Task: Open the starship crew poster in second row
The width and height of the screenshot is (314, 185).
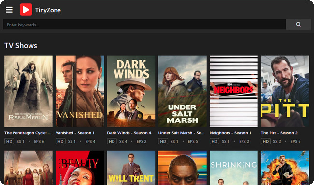Action: [x=29, y=168]
